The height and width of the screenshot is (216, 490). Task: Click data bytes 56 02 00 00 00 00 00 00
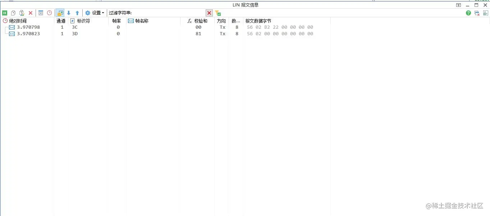(x=280, y=34)
